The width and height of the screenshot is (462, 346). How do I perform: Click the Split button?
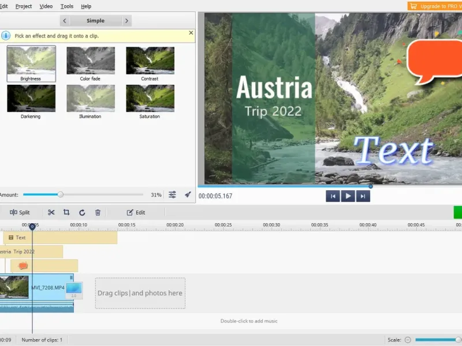tap(20, 212)
